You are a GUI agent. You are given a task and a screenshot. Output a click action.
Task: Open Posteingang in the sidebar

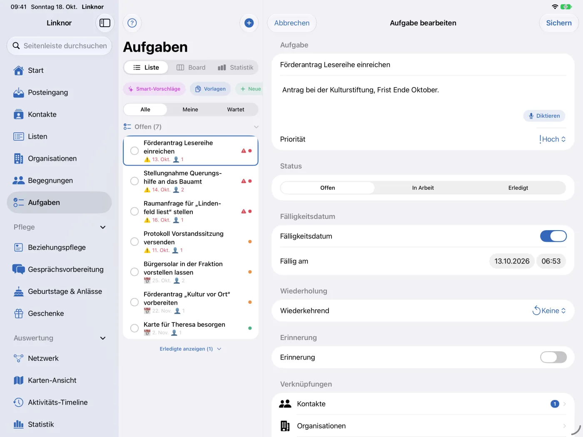tap(59, 92)
